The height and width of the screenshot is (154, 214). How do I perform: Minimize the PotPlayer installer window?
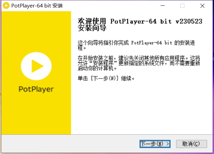tap(163, 6)
